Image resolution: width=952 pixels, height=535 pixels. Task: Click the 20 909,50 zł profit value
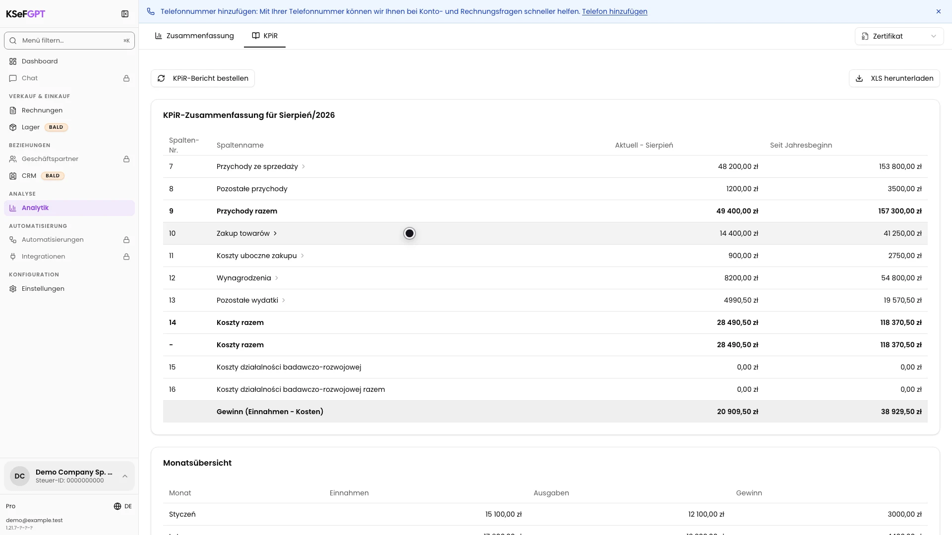coord(737,412)
